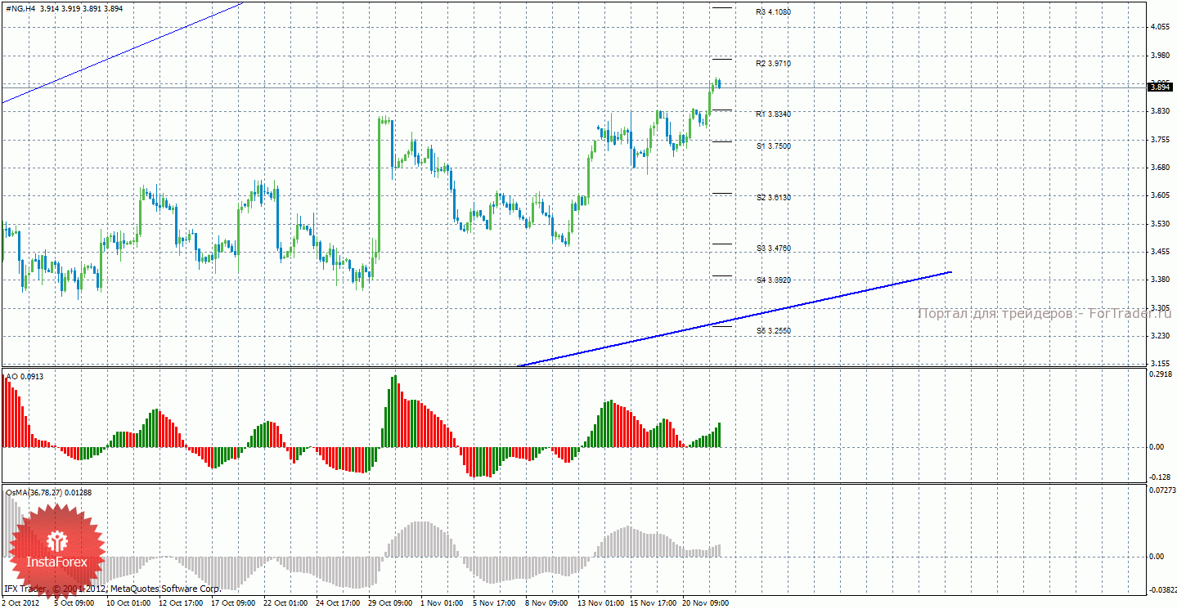Click the 20 Nov 09:00 time label
Screen dimensions: 1177x609
click(704, 603)
